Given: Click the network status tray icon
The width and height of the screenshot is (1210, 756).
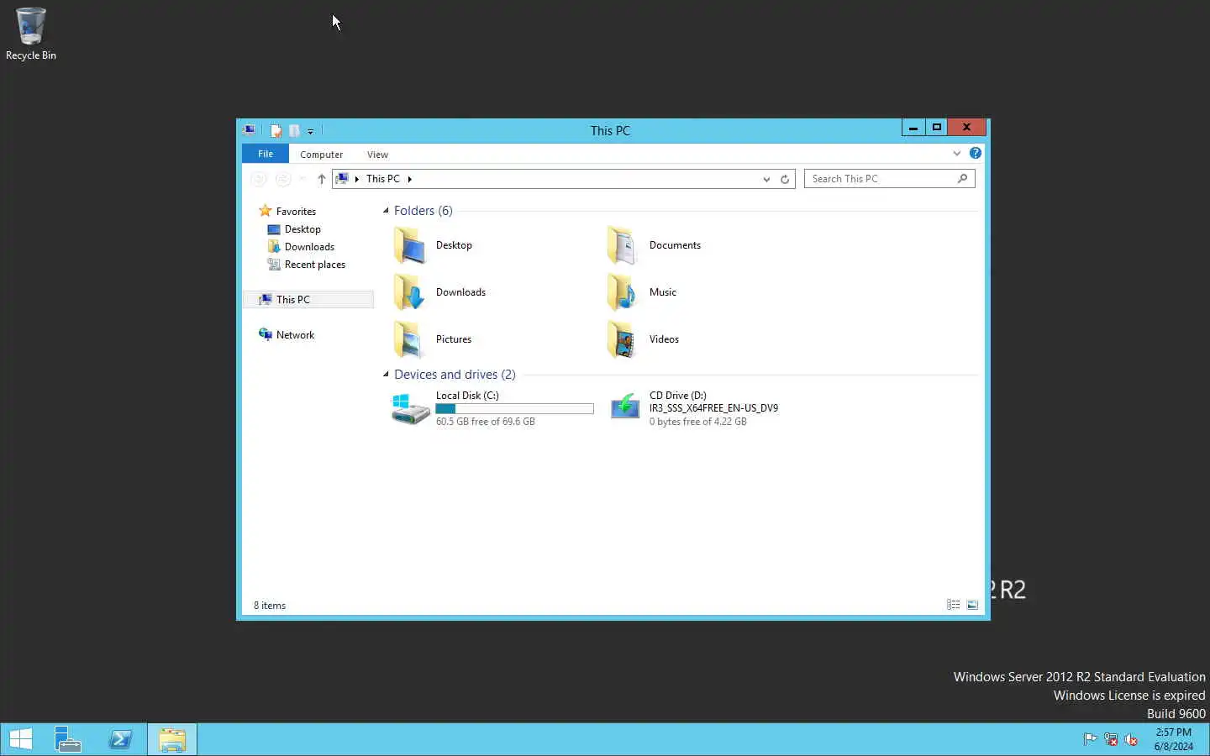Looking at the screenshot, I should pyautogui.click(x=1111, y=739).
